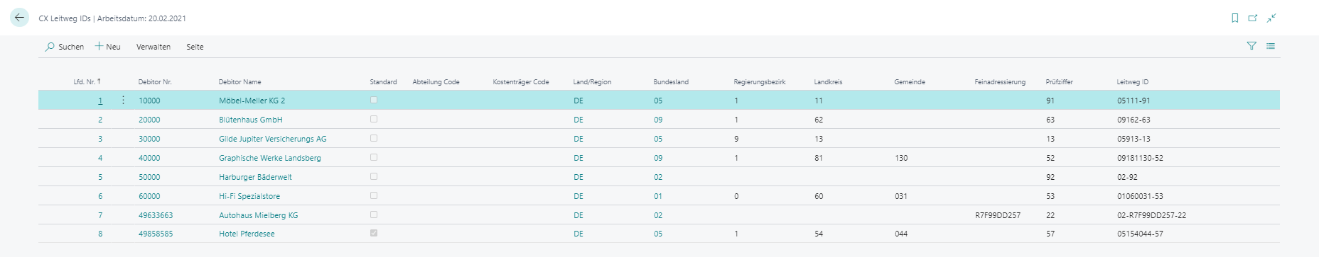The image size is (1319, 257).
Task: Toggle Standard checkbox for Möbel-Meller KG 2
Action: click(x=374, y=100)
